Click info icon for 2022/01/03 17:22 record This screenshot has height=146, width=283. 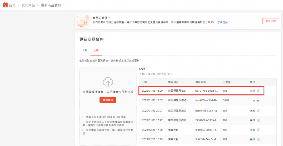259,120
